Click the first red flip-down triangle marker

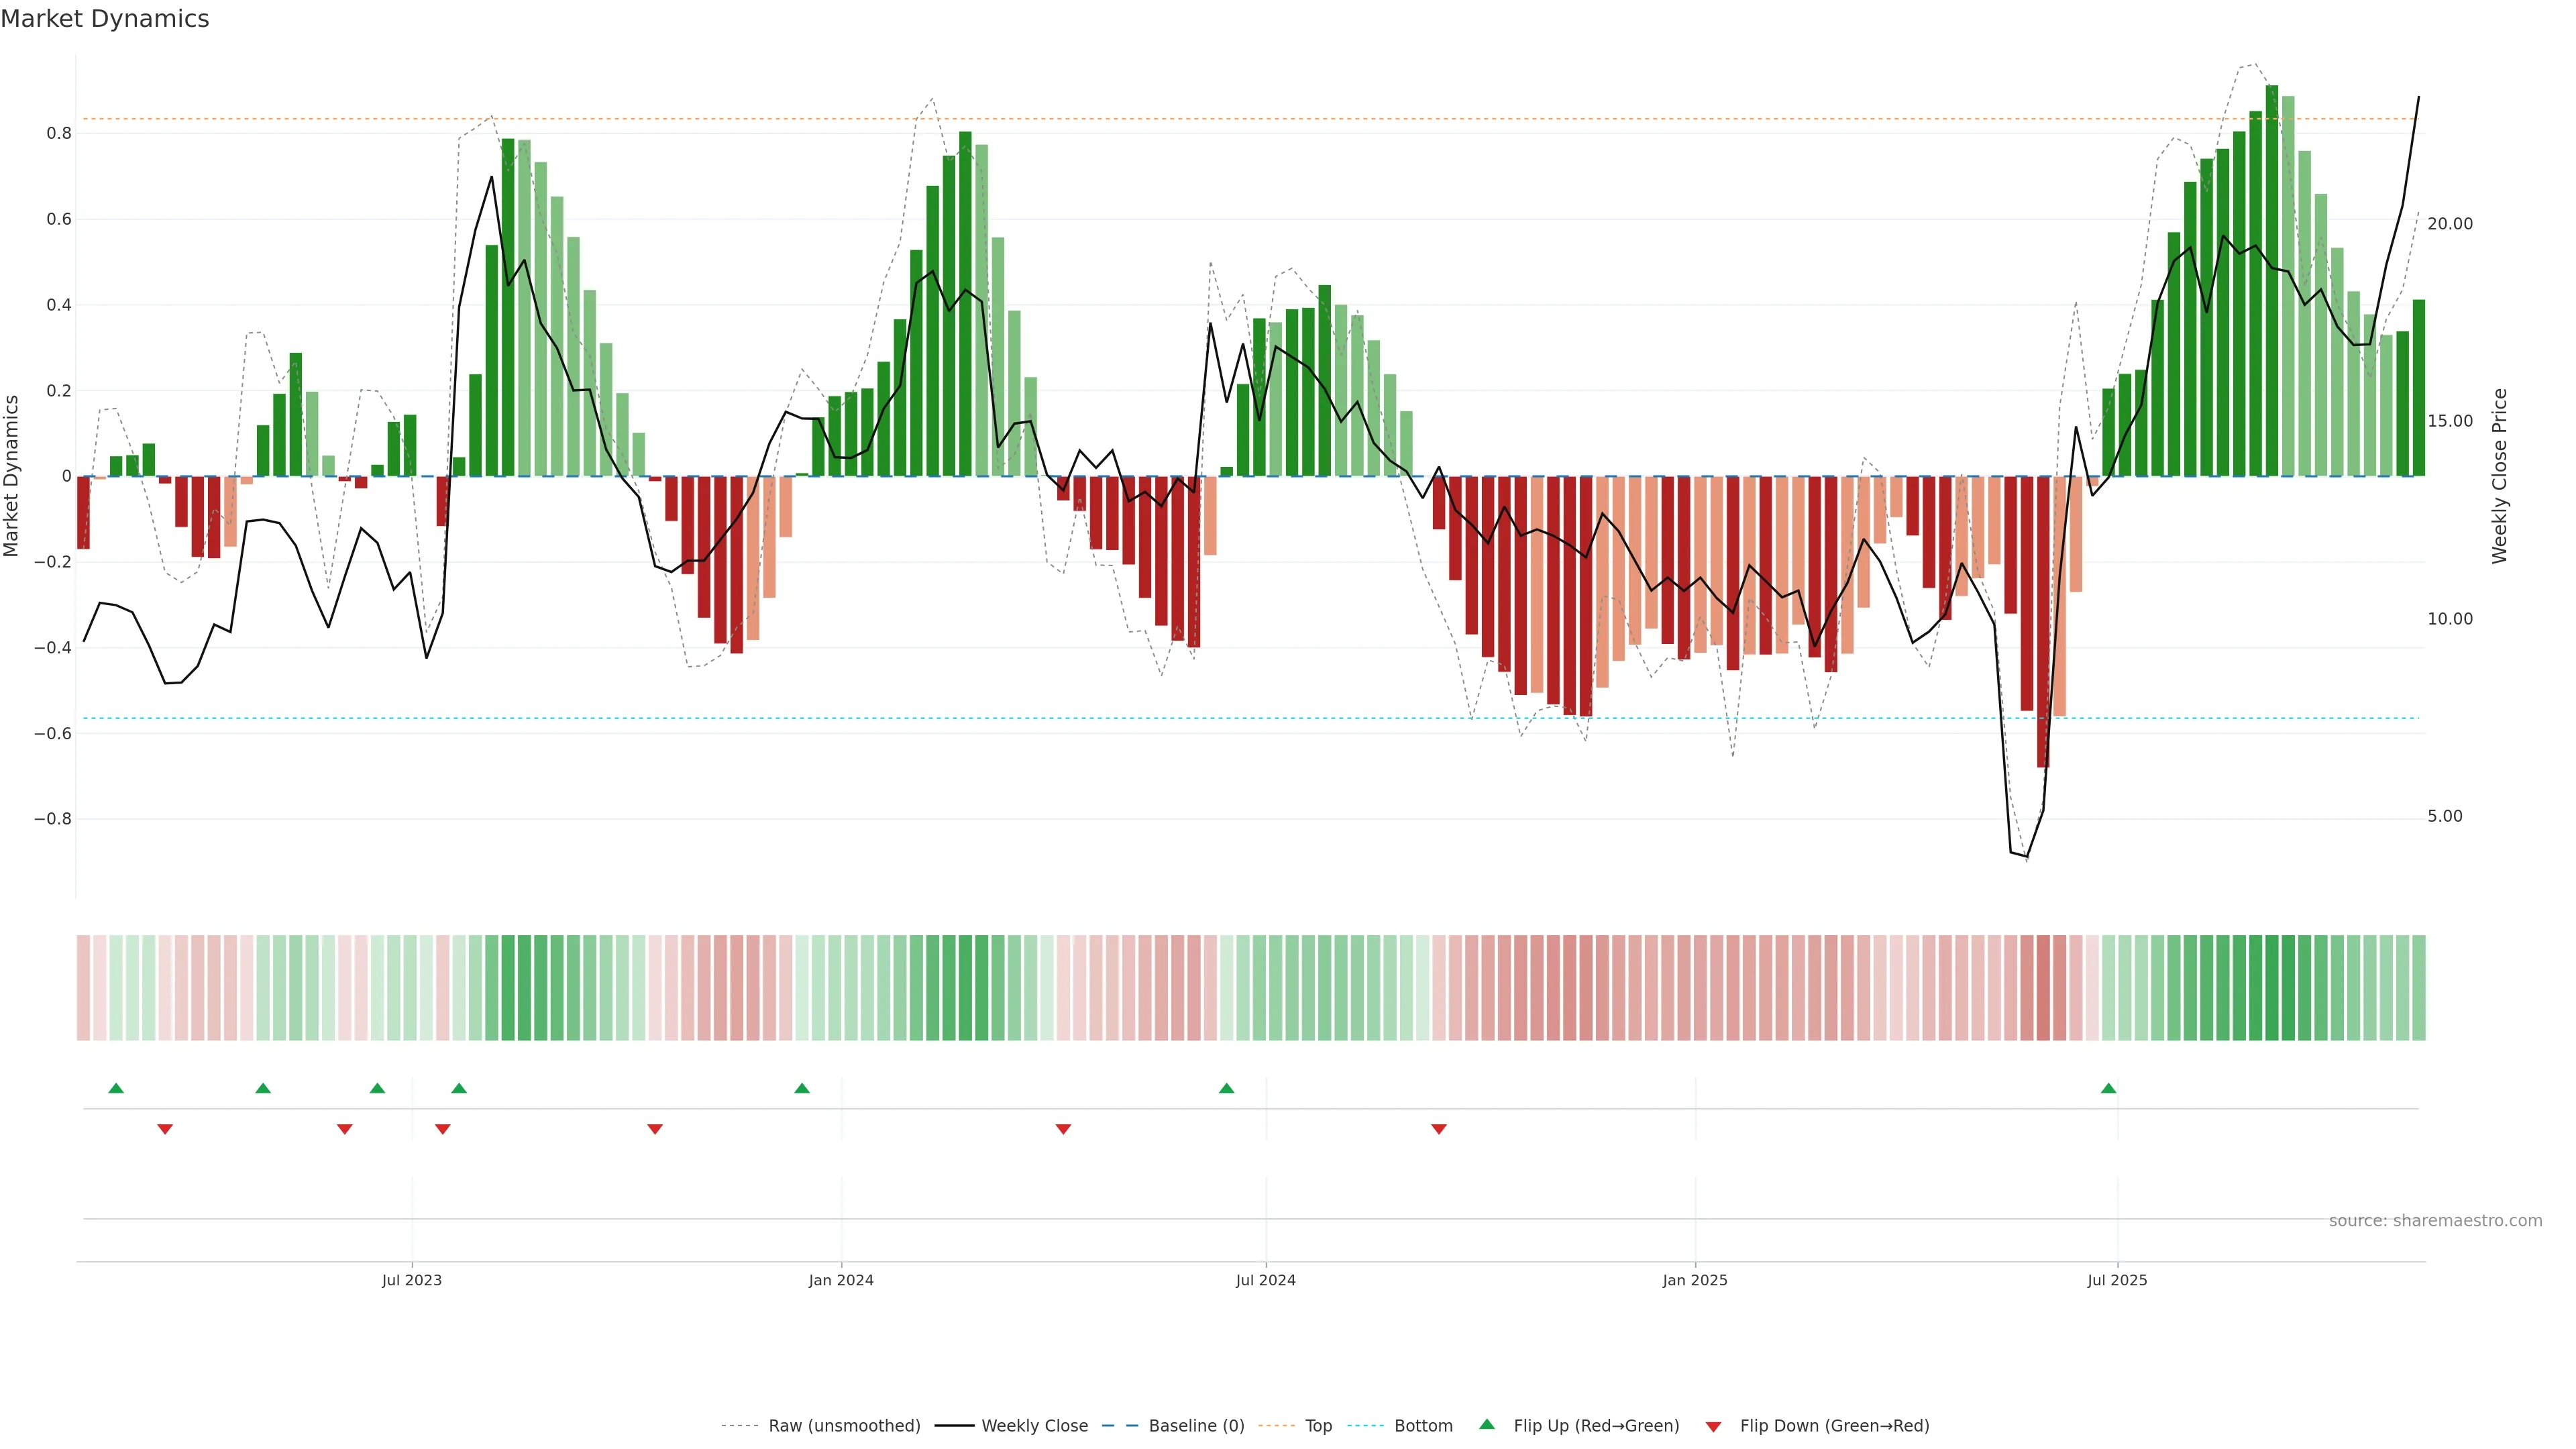(x=165, y=1129)
